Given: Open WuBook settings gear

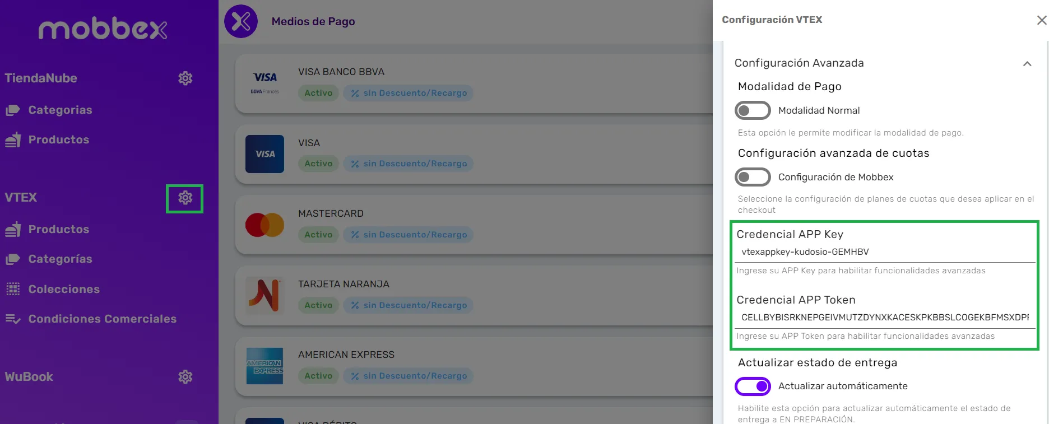Looking at the screenshot, I should (x=185, y=376).
